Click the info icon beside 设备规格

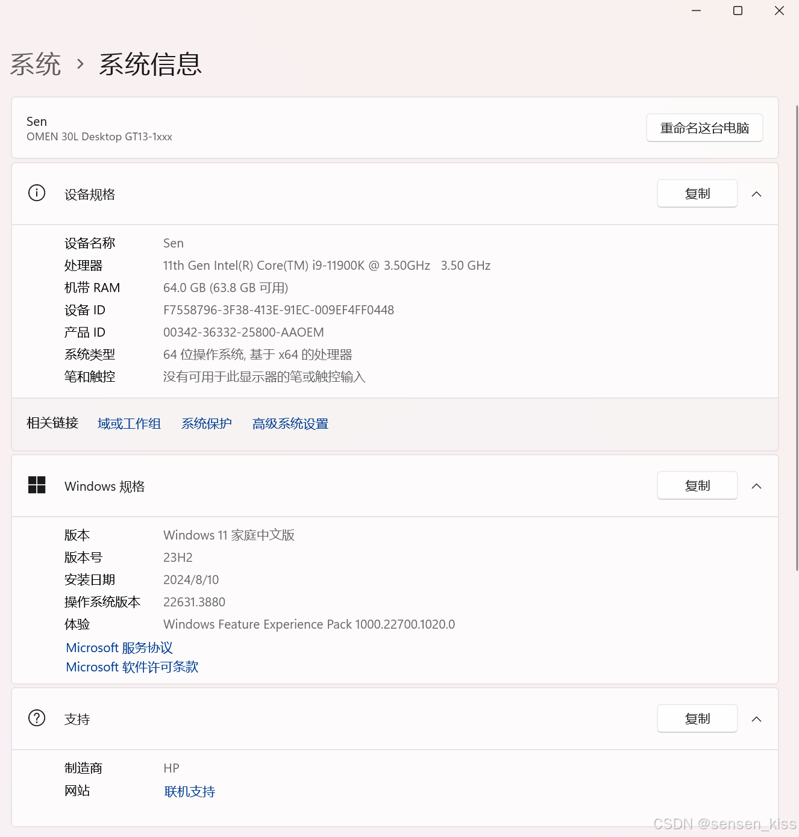[x=37, y=193]
